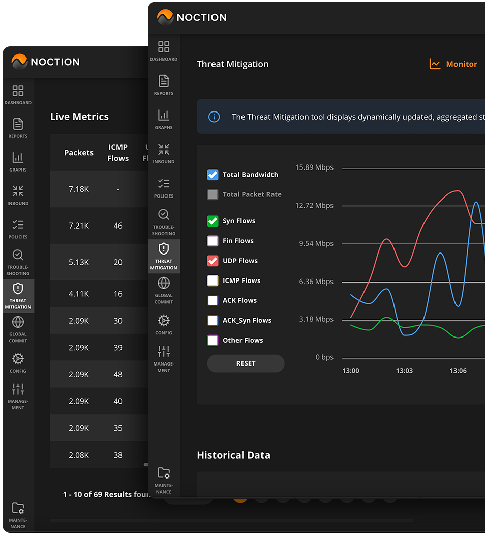485x534 pixels.
Task: Click the Inbound arrows icon
Action: pos(164,150)
